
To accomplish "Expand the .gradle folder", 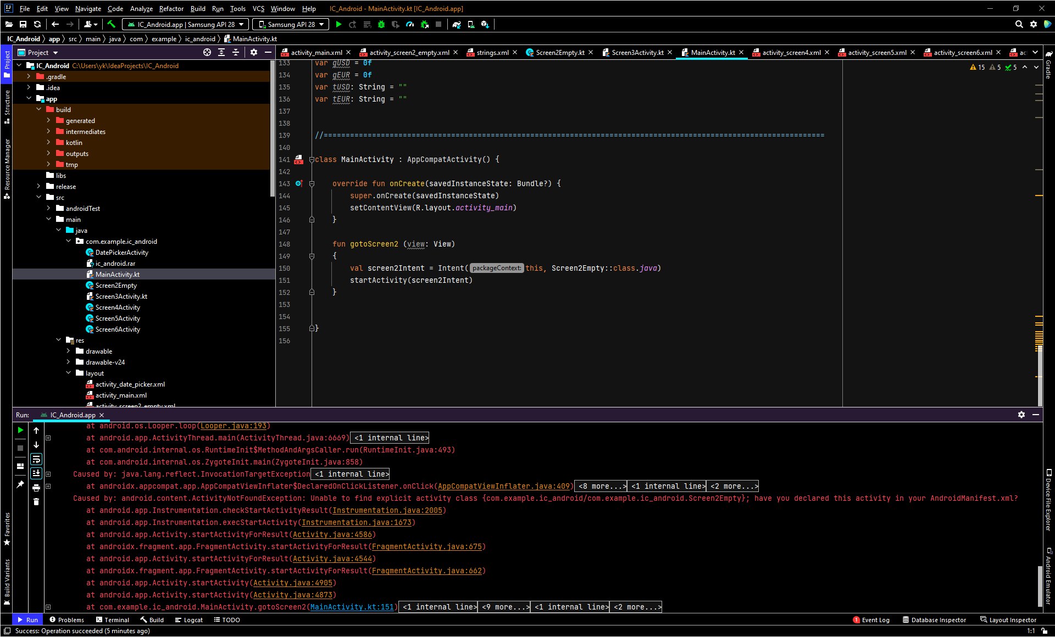I will click(x=29, y=76).
